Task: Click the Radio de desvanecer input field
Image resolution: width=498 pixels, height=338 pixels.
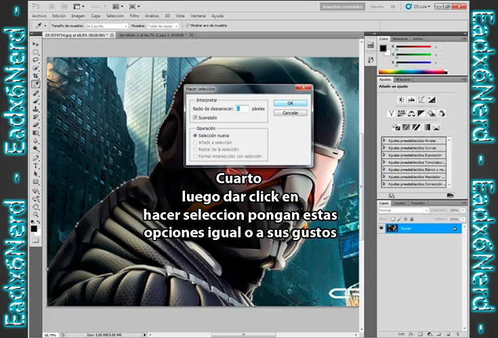Action: pos(241,109)
